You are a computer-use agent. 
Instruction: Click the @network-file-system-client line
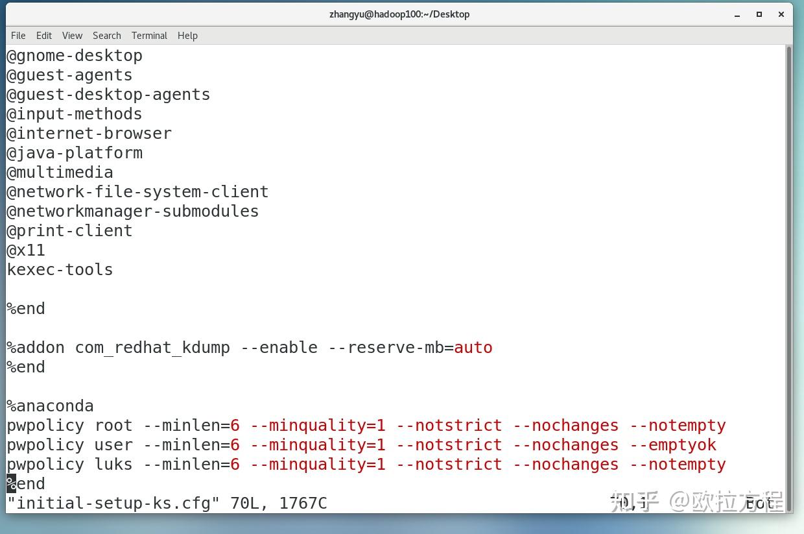click(137, 192)
